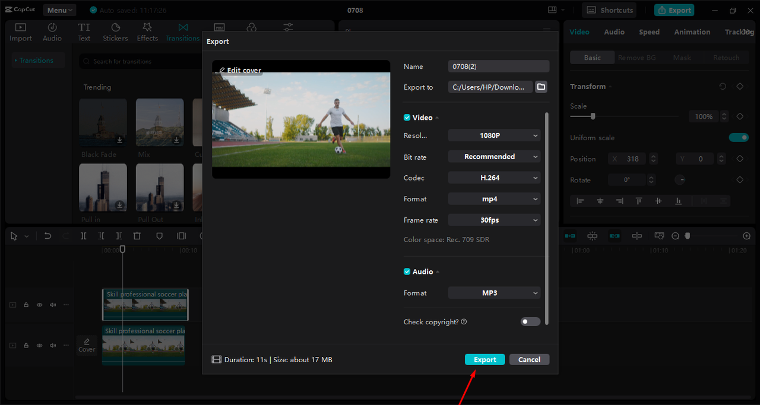This screenshot has height=405, width=760.
Task: Add keyframe diamond next to Scale
Action: point(740,116)
